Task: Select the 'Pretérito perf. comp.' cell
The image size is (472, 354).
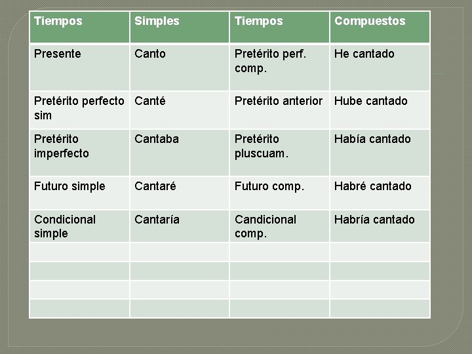Action: 279,67
